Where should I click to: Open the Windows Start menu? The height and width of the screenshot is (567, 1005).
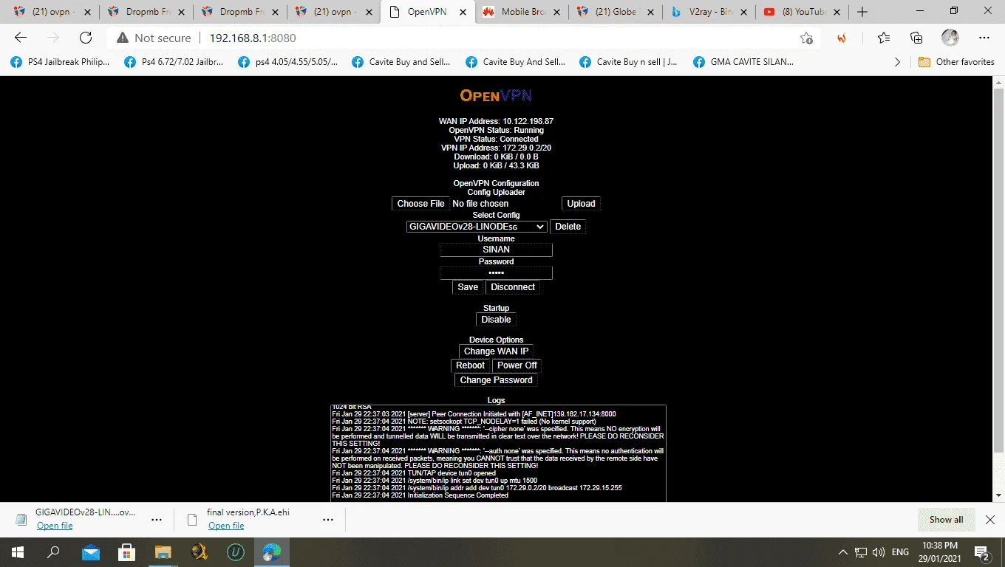point(18,552)
